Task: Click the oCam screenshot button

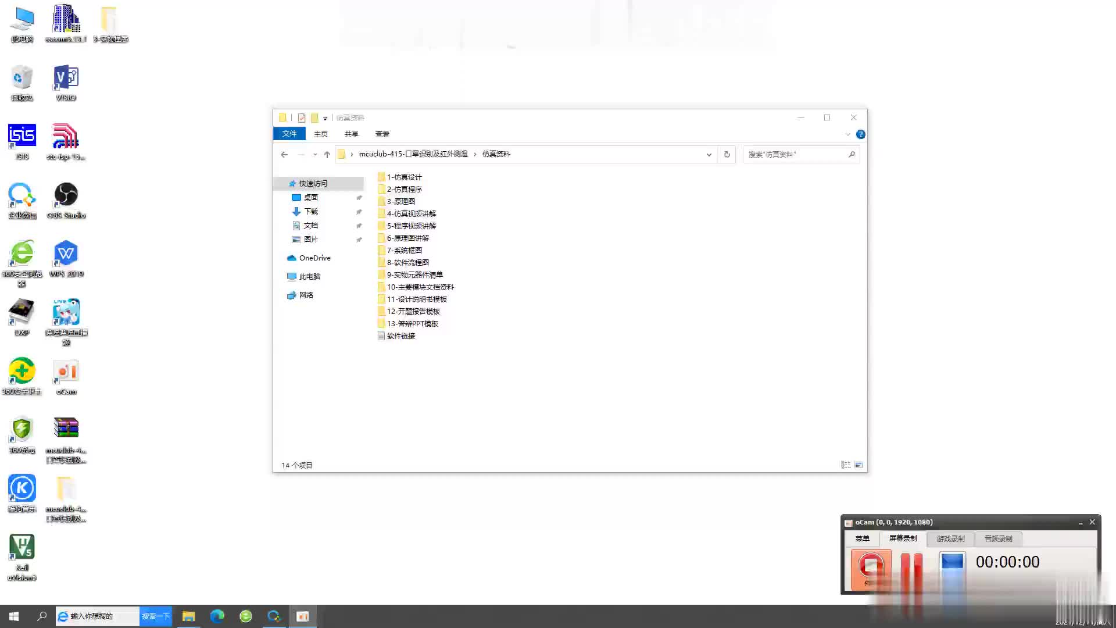Action: pyautogui.click(x=952, y=569)
